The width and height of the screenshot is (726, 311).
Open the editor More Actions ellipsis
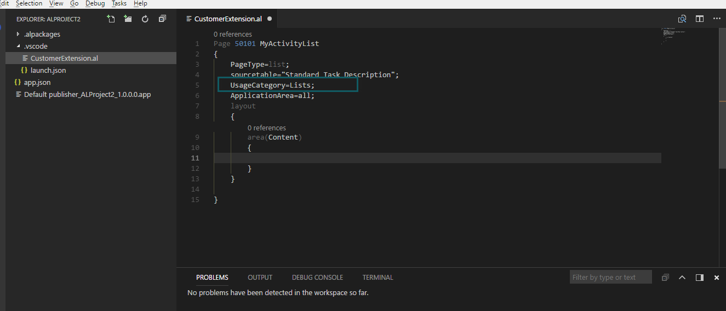717,19
